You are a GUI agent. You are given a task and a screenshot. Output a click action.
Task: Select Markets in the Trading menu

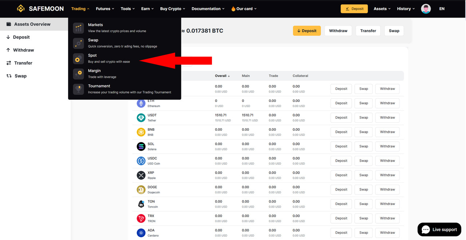125,28
